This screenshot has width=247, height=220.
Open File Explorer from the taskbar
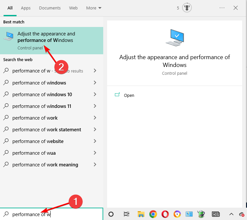click(x=141, y=214)
